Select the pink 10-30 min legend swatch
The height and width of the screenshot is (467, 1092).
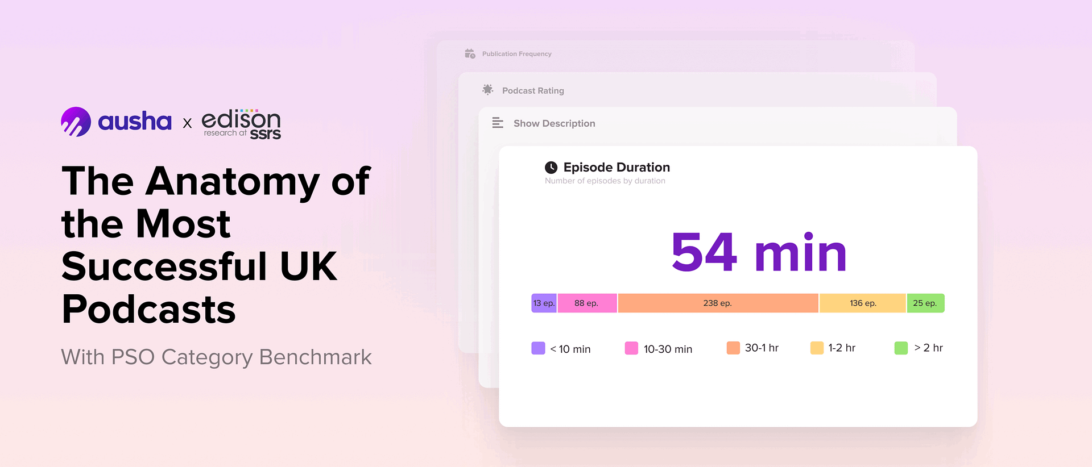[631, 348]
